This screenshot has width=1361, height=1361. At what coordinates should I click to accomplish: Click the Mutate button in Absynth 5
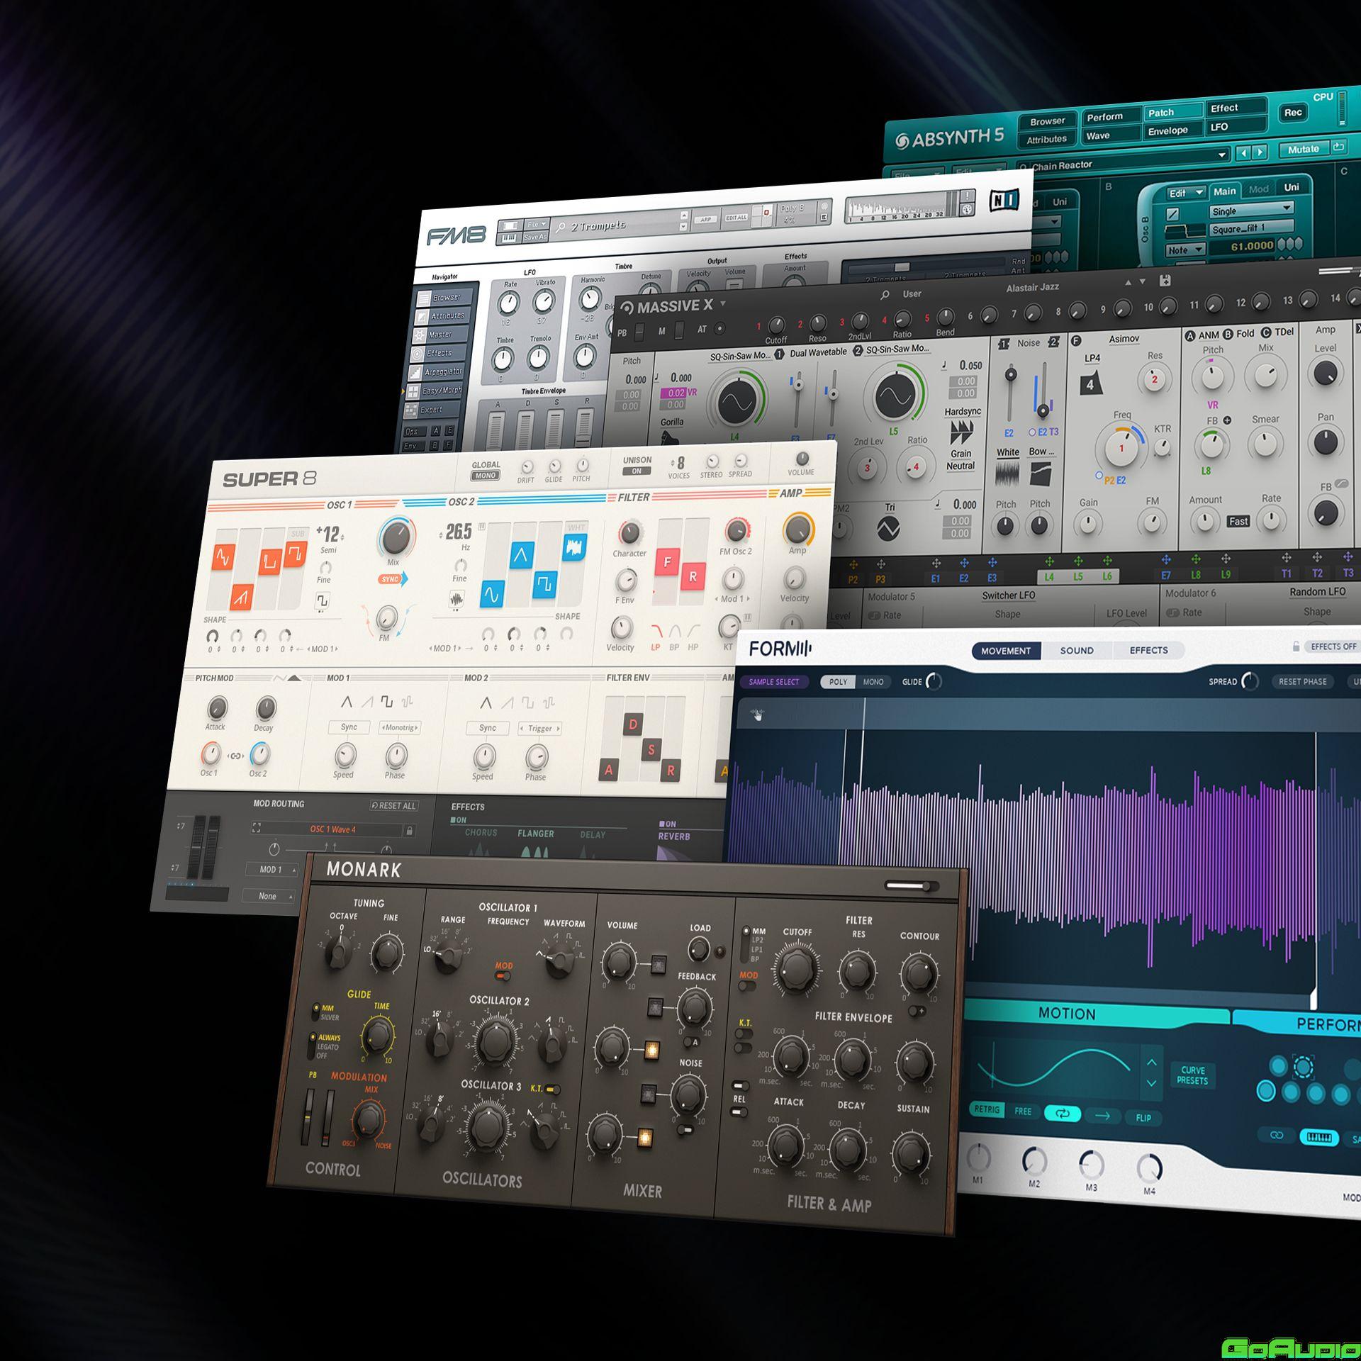point(1305,150)
